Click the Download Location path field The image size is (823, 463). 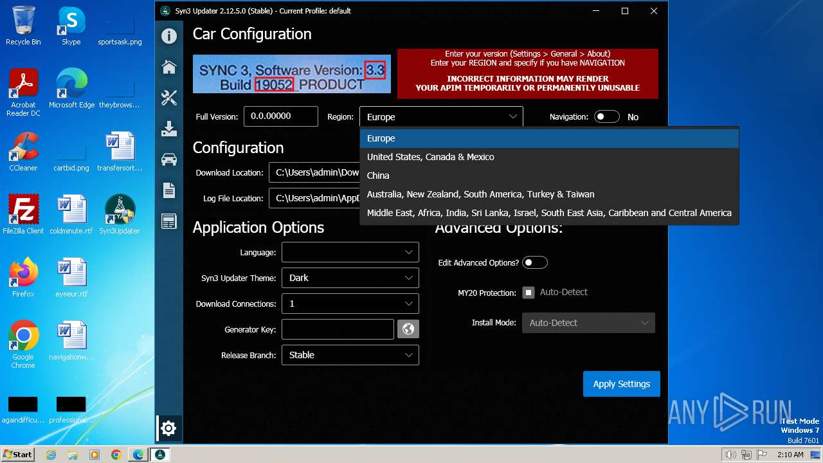point(314,172)
